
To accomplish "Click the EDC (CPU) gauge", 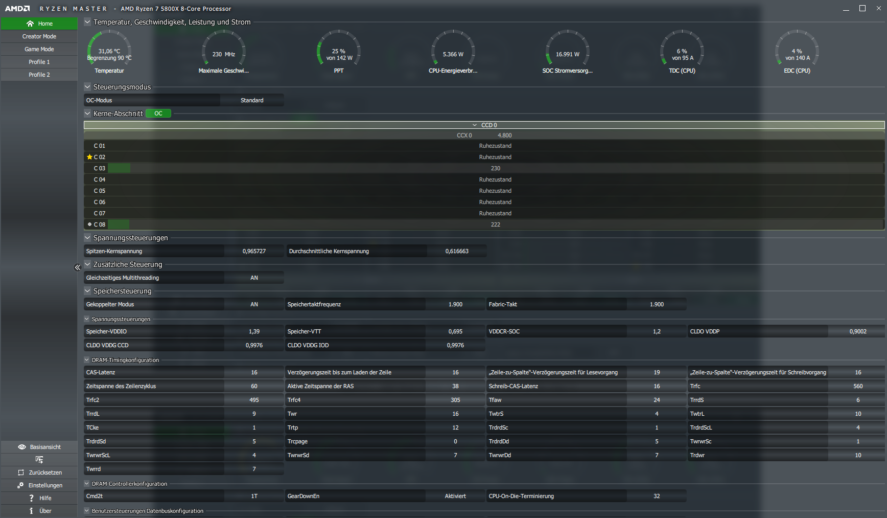I will point(797,52).
